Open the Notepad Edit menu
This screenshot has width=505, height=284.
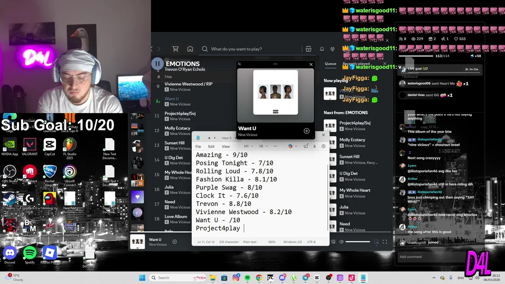[x=211, y=146]
